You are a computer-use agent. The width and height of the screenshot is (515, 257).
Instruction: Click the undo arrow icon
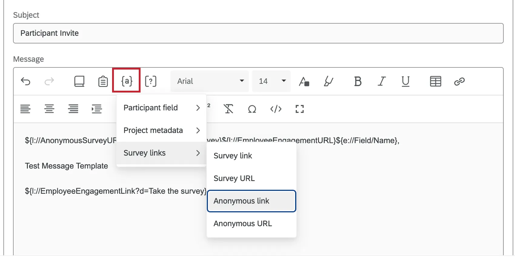tap(26, 81)
